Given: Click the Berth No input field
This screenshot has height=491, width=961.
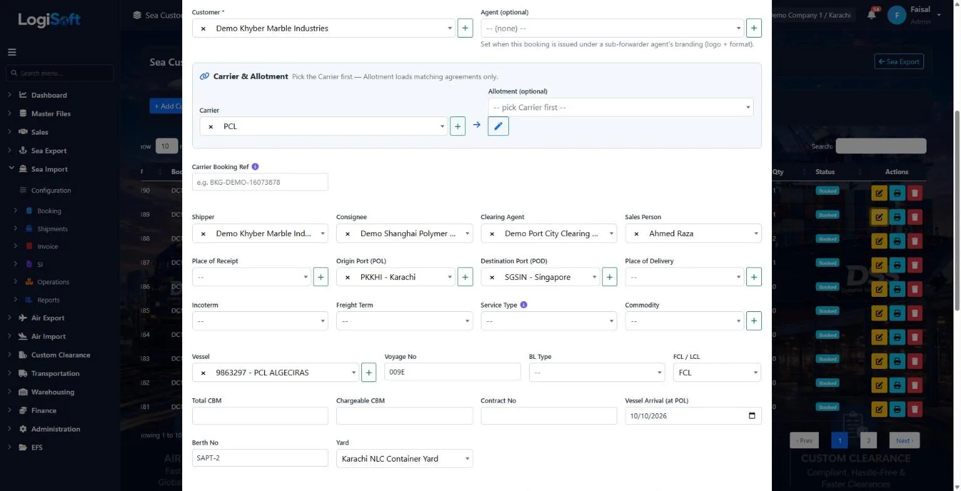Looking at the screenshot, I should [x=260, y=458].
